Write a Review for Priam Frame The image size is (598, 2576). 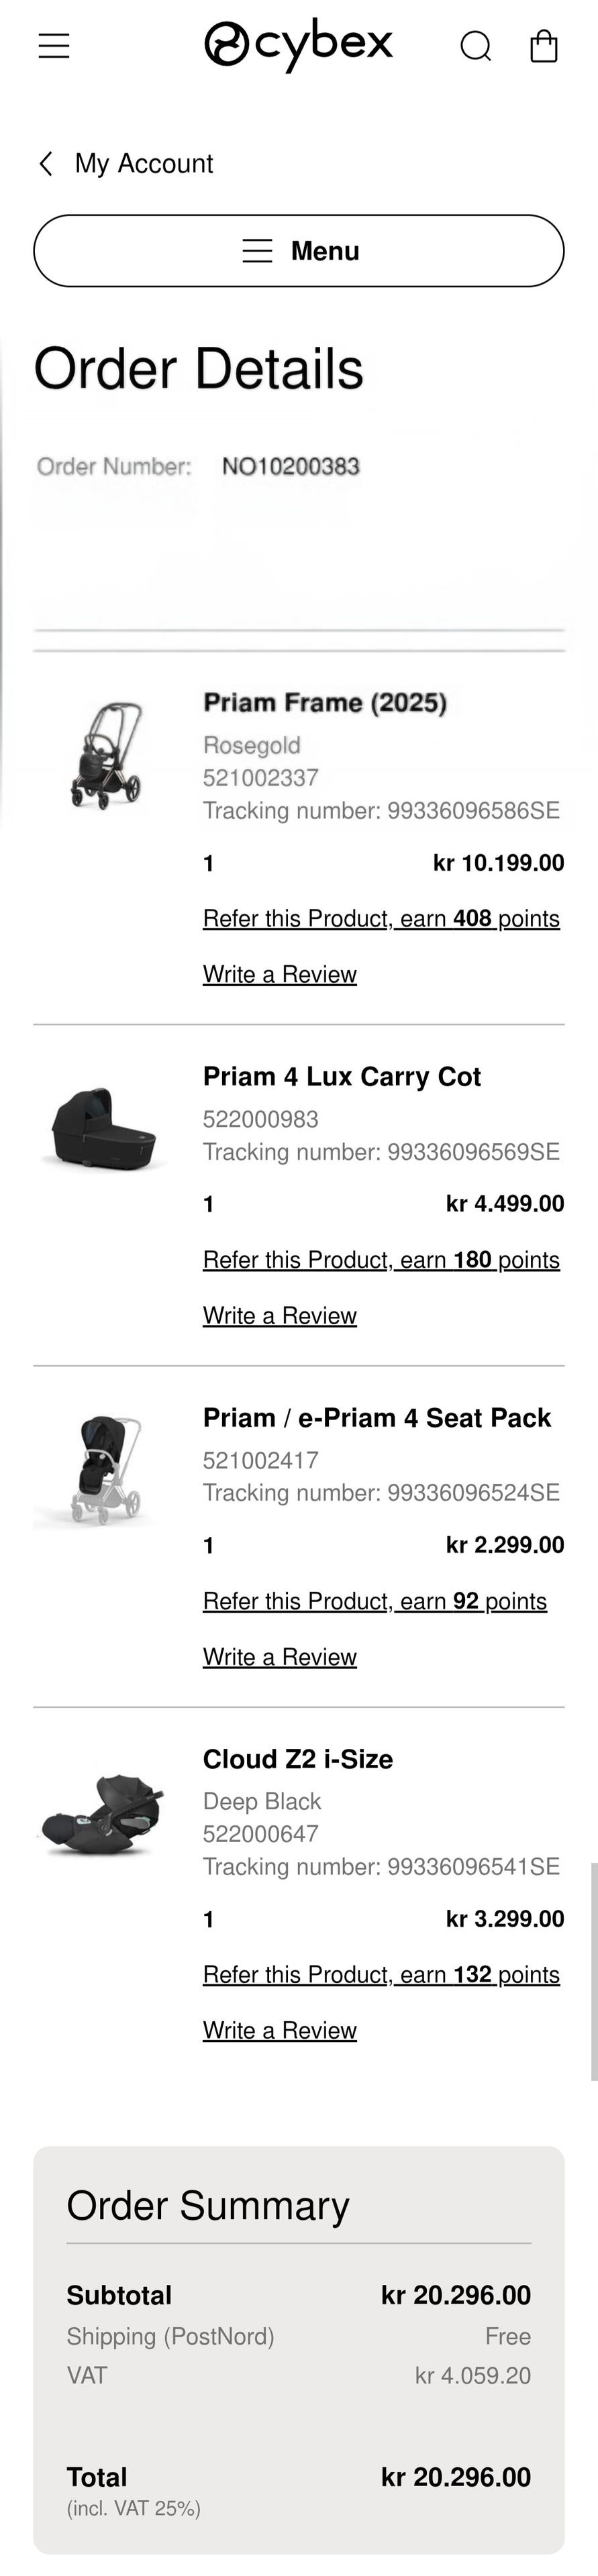point(280,975)
